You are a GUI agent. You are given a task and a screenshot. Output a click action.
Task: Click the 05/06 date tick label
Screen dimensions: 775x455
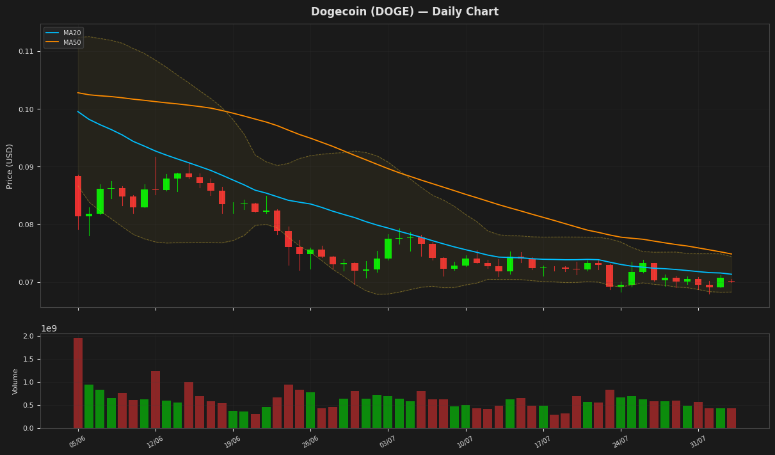pyautogui.click(x=76, y=442)
